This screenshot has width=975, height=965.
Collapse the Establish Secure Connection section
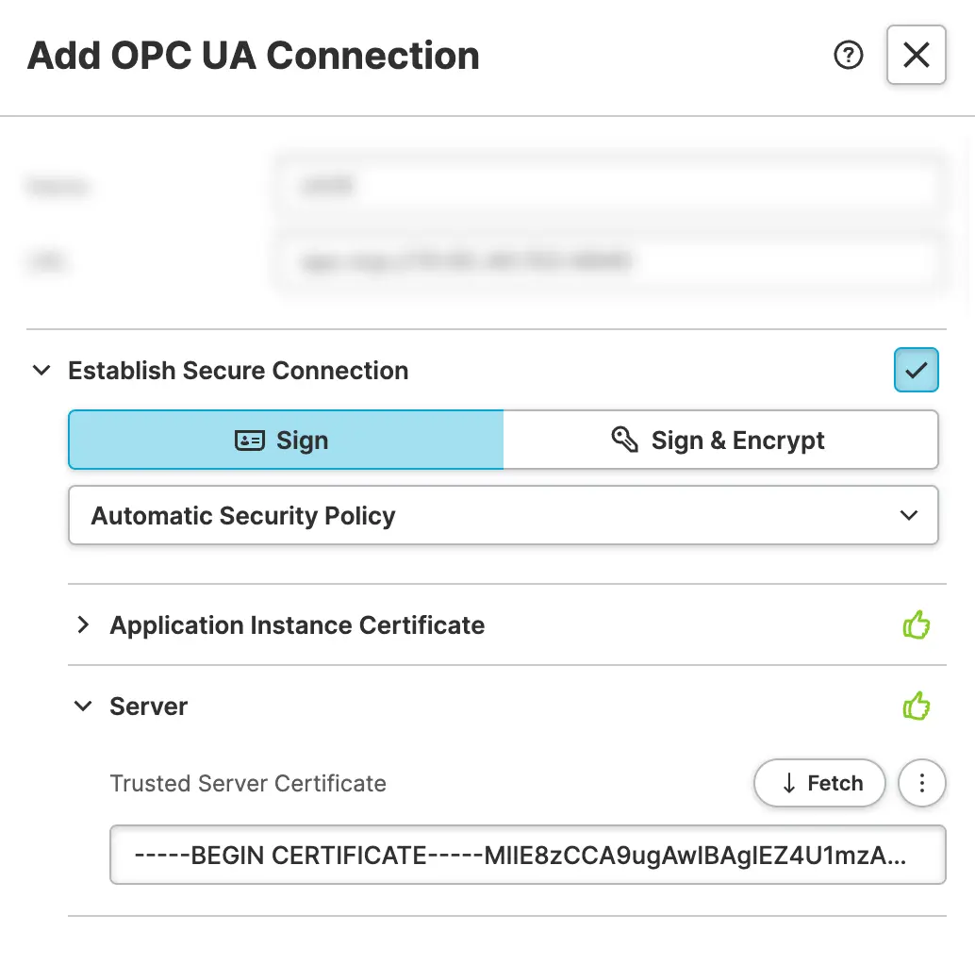coord(41,371)
